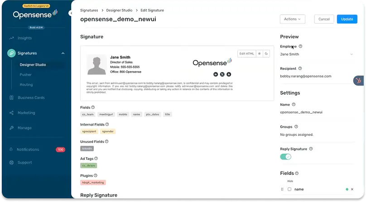Click the LinkedIn icon in signature
The image size is (366, 202).
pos(216,74)
